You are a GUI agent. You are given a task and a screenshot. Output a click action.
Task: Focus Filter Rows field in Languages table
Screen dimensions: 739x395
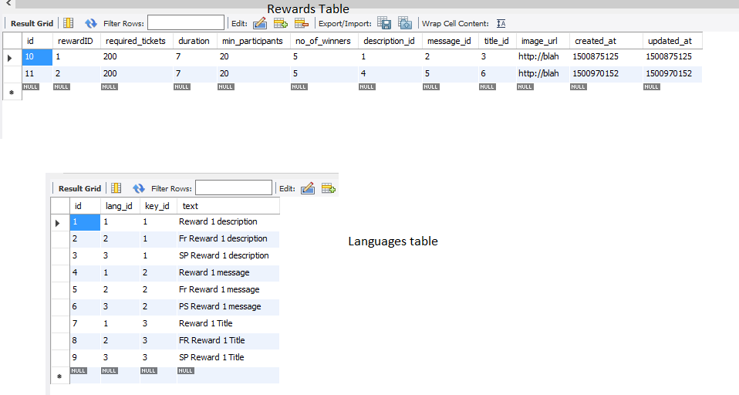pos(234,187)
